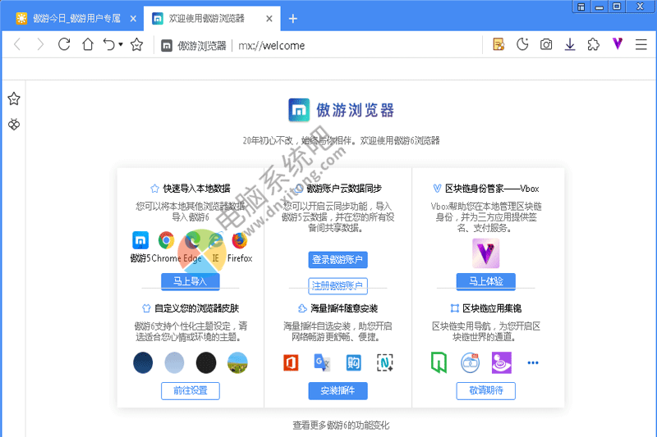Screen dimensions: 657x437
Task: Click the 傲游浏览器 logo at top
Action: (x=341, y=111)
